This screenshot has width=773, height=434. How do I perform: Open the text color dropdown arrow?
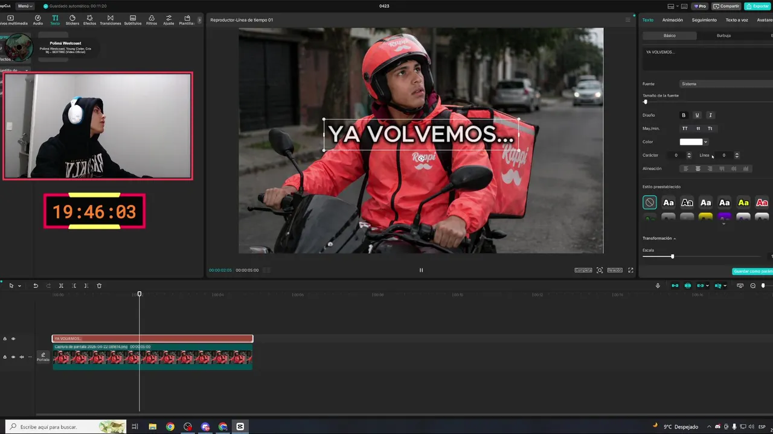(x=705, y=142)
